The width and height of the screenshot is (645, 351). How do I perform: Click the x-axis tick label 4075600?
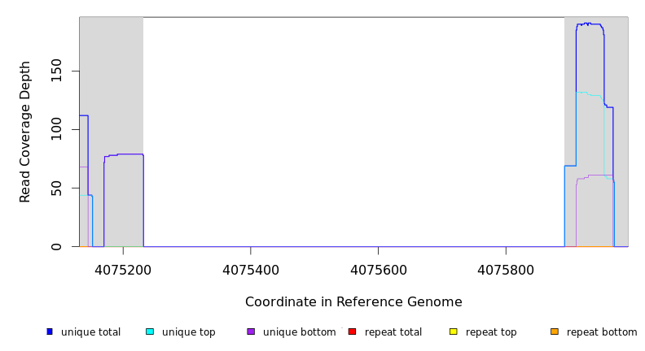[x=378, y=269]
